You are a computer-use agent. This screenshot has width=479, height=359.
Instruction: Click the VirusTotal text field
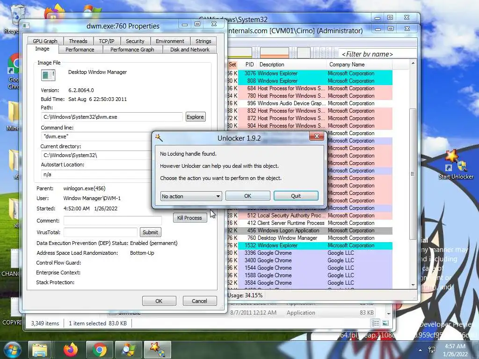coord(101,232)
